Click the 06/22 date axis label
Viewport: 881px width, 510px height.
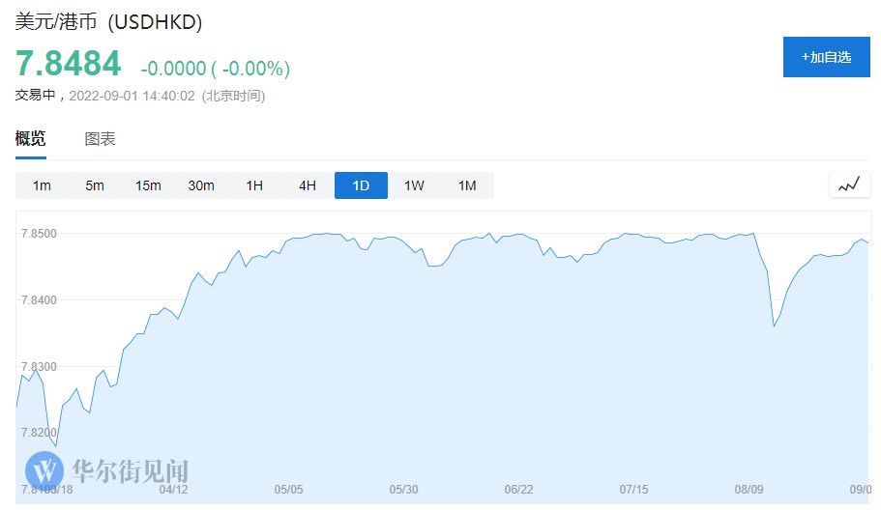[519, 490]
